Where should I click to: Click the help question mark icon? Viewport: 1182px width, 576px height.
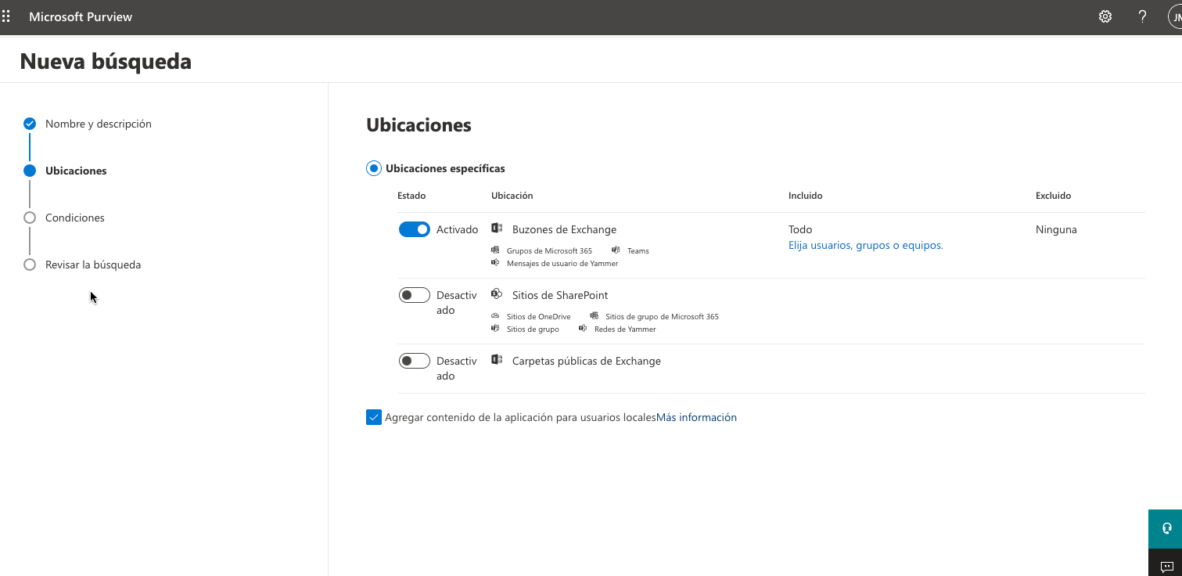pyautogui.click(x=1142, y=16)
